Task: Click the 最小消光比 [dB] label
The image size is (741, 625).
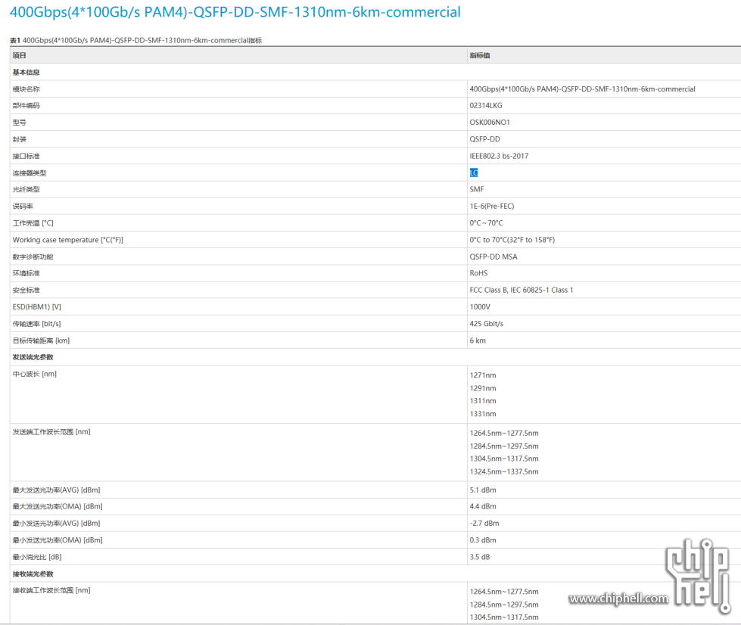Action: [x=37, y=558]
